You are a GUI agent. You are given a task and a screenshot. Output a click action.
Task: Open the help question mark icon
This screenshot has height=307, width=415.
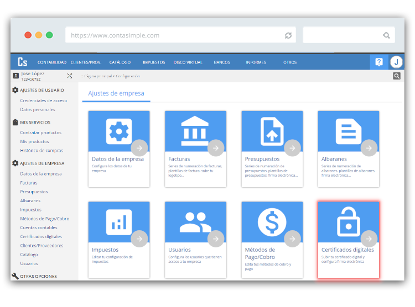(x=379, y=62)
